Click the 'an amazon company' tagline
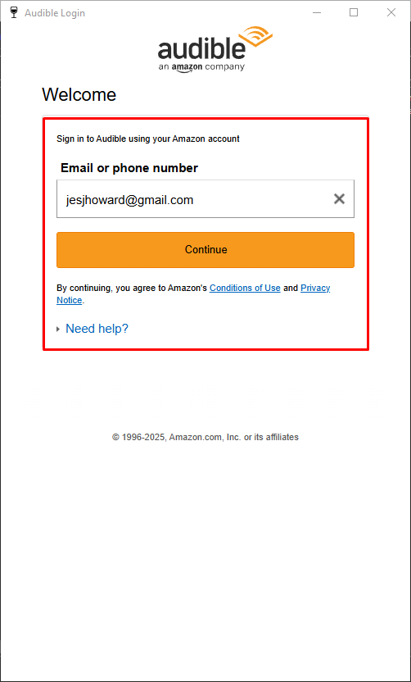Screen dimensions: 411x682 click(x=201, y=67)
